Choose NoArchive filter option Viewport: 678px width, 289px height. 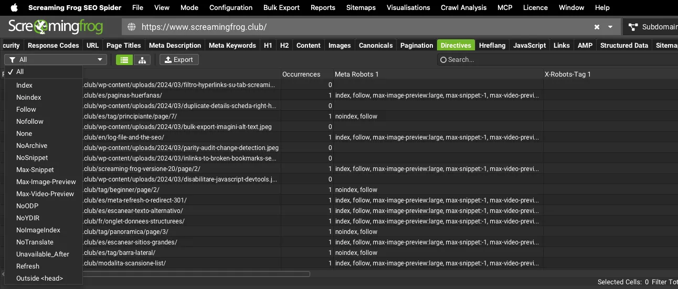[44, 145]
